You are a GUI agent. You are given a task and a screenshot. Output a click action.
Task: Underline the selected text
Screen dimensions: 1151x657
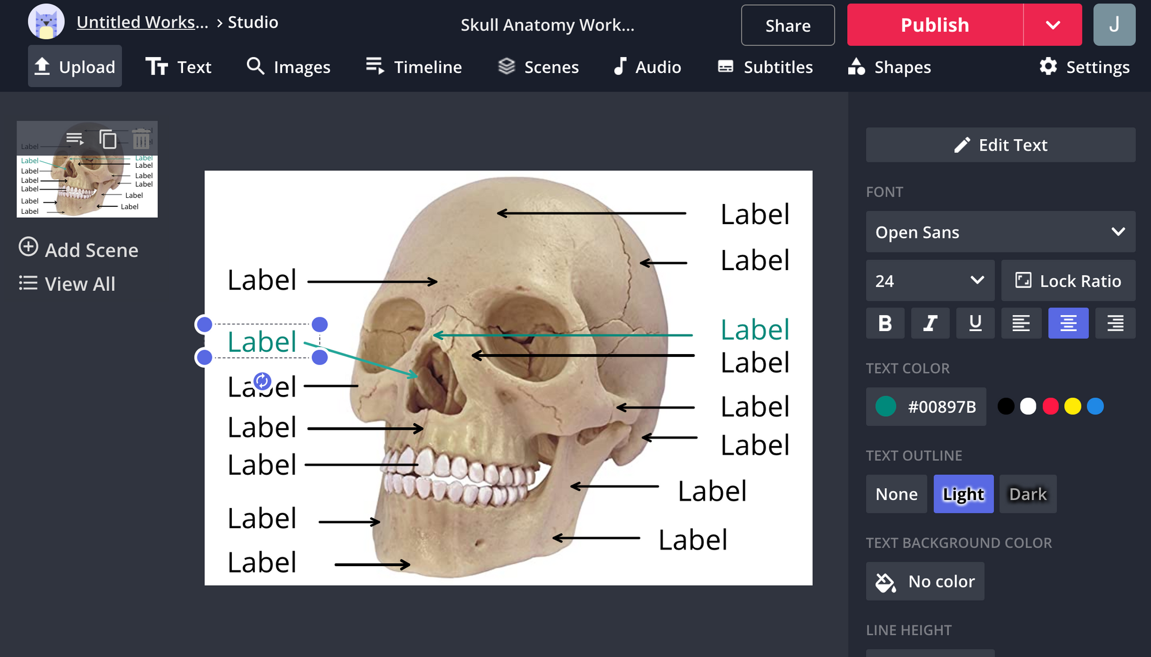[975, 323]
